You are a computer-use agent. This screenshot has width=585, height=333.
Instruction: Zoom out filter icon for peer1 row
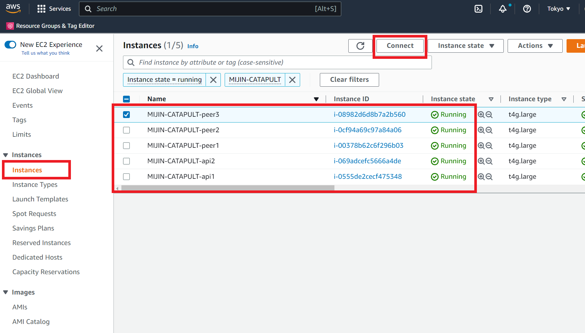pyautogui.click(x=489, y=145)
